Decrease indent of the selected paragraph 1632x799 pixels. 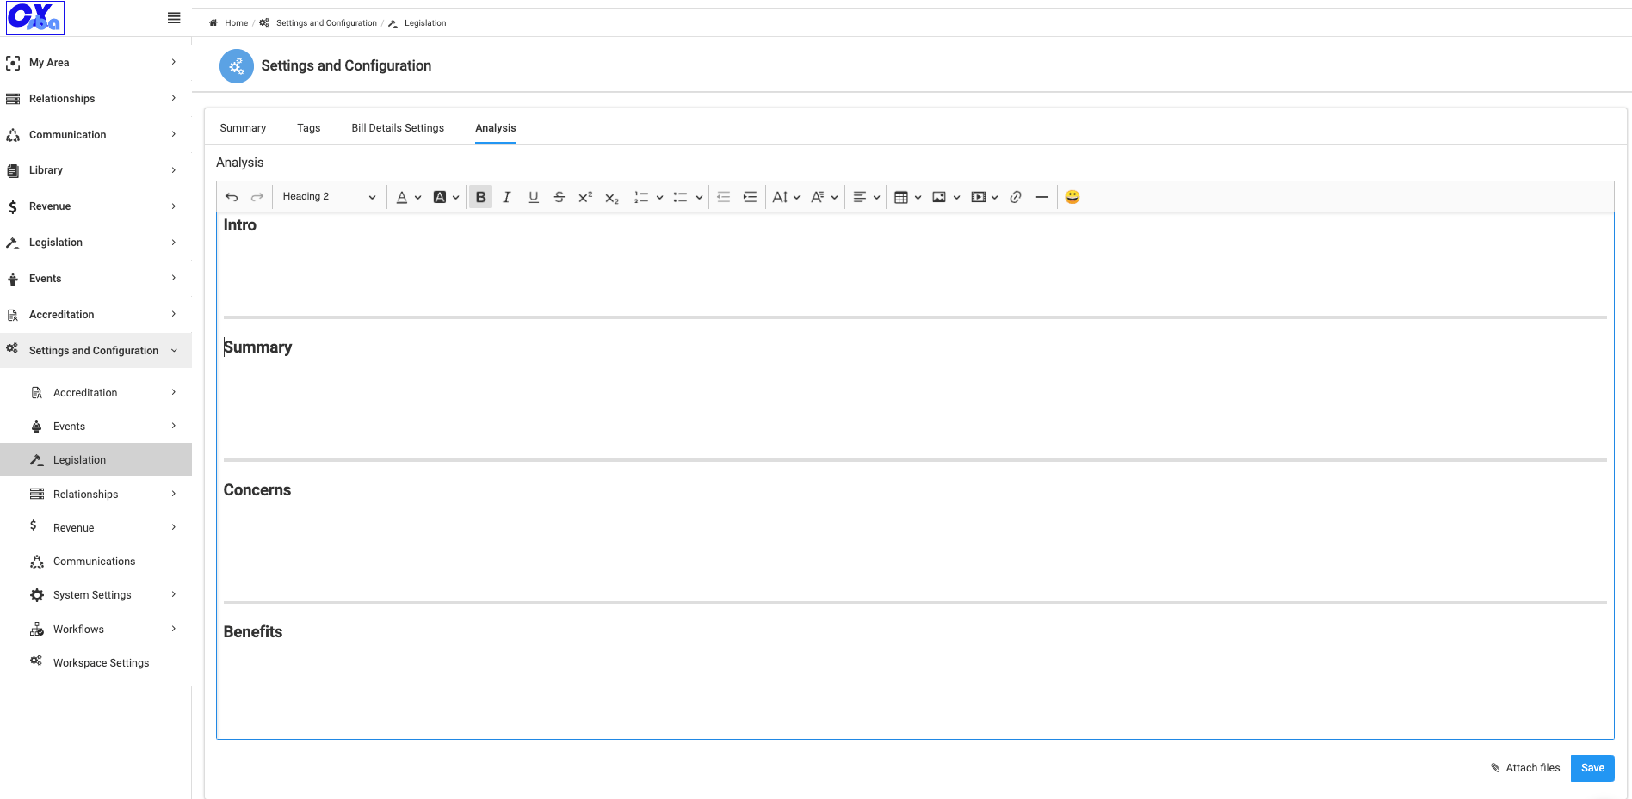tap(723, 197)
